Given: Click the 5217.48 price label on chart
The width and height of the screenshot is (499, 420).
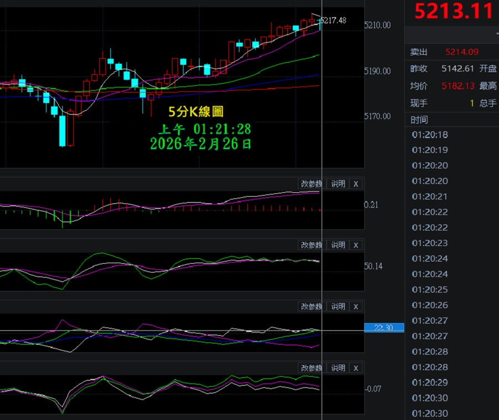Looking at the screenshot, I should (x=334, y=21).
